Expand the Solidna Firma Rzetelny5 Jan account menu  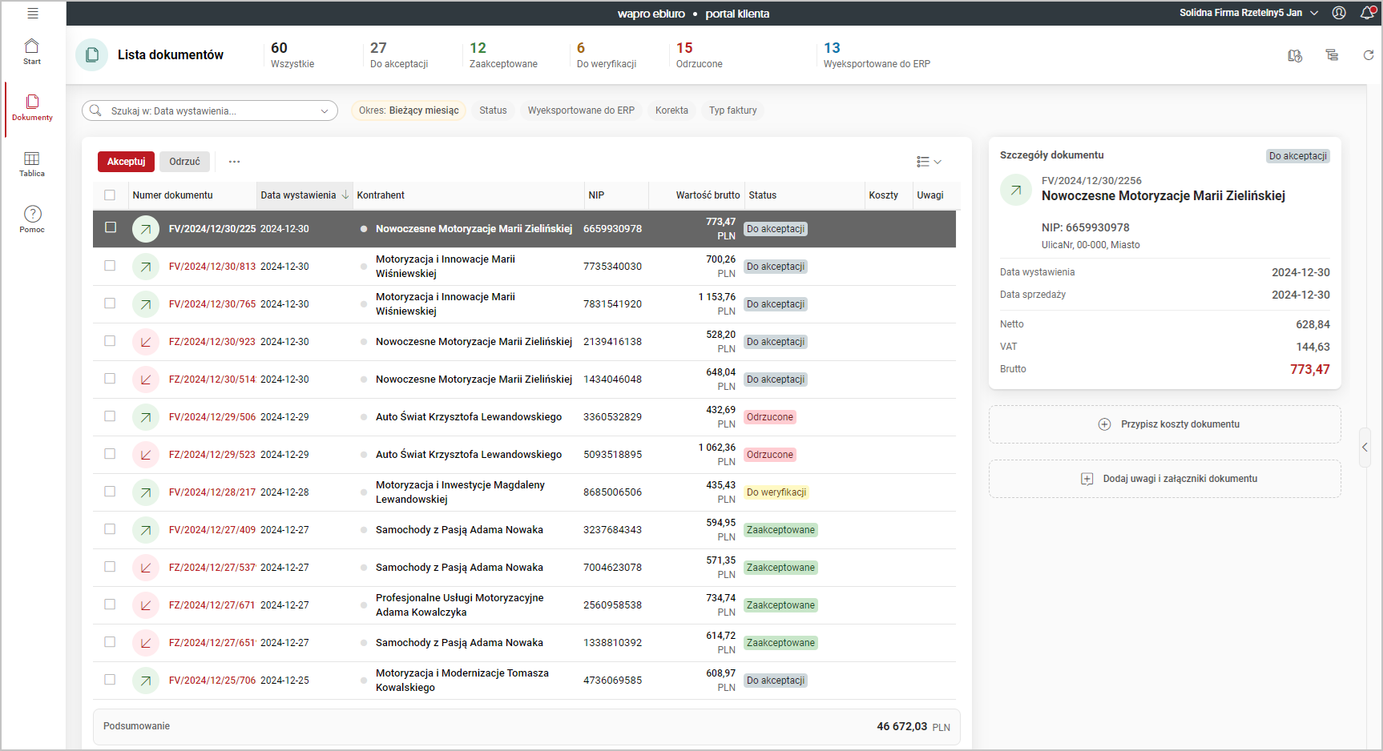(x=1248, y=13)
